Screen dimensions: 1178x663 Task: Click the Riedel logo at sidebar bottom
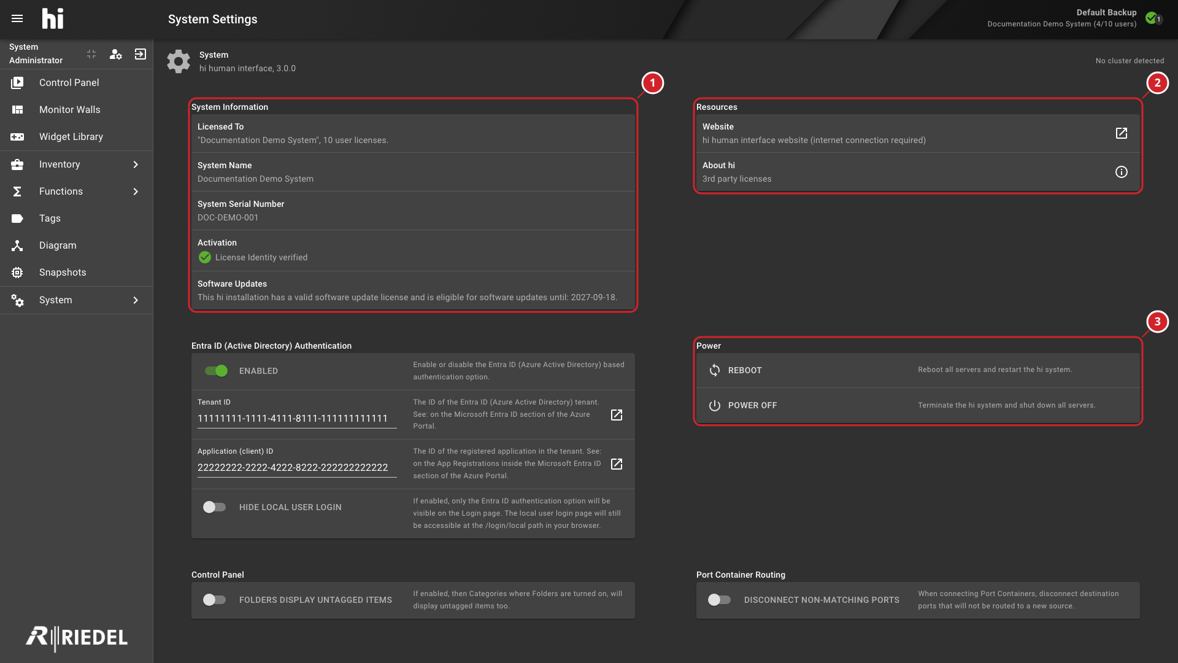point(77,638)
